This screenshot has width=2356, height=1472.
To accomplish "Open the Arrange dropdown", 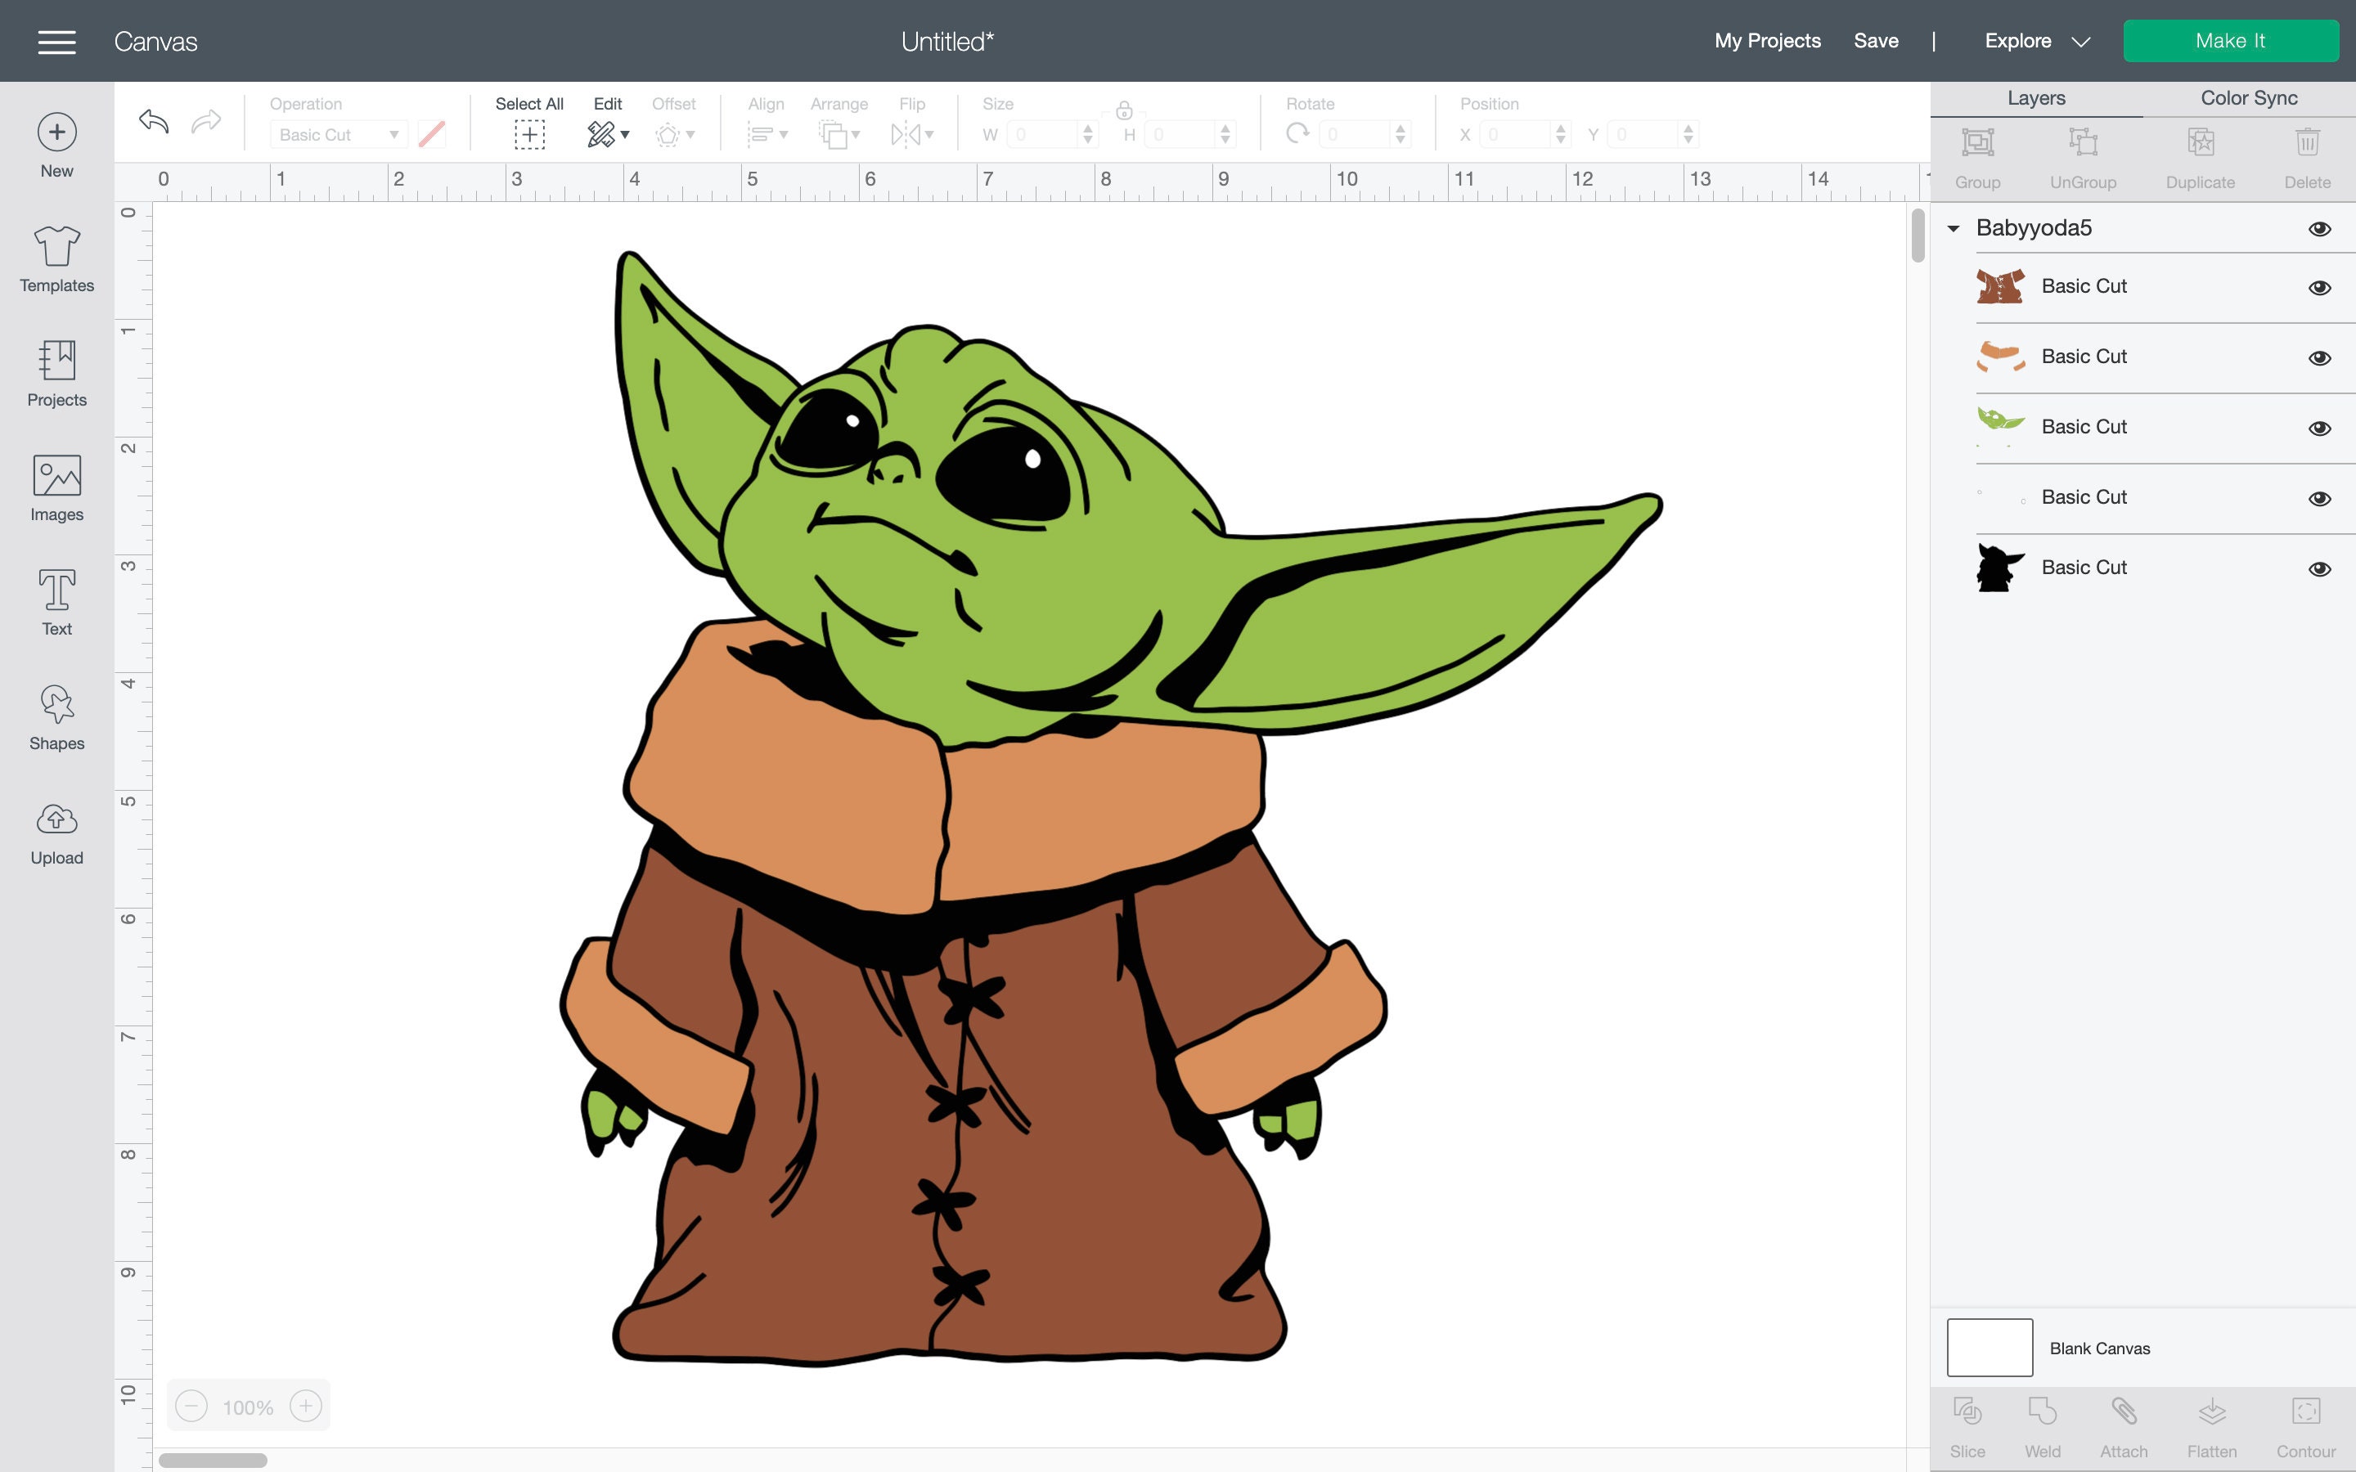I will point(839,134).
